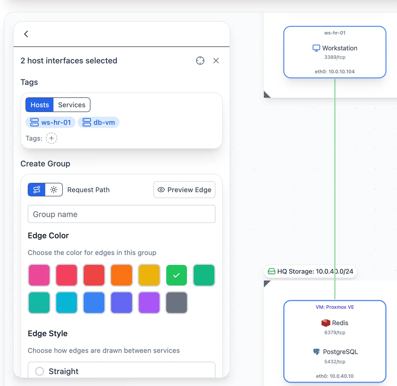The image size is (397, 386).
Task: Close the host interfaces selection panel
Action: 216,61
